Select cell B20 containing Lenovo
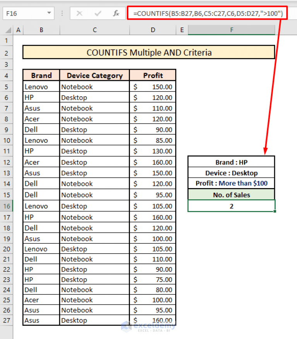This screenshot has width=297, height=339. pos(41,249)
